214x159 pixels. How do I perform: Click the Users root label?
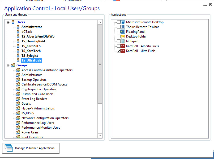[21, 22]
